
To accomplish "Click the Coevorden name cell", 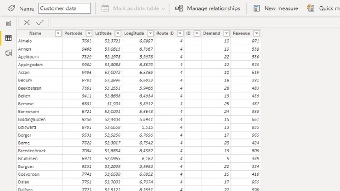I will point(40,174).
